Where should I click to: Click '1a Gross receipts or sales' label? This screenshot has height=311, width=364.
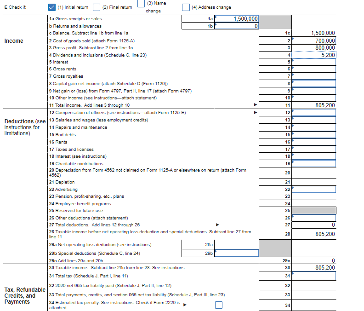coord(75,19)
